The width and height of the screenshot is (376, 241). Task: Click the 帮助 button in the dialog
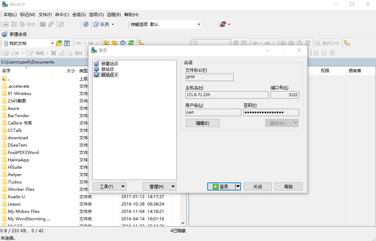288,187
